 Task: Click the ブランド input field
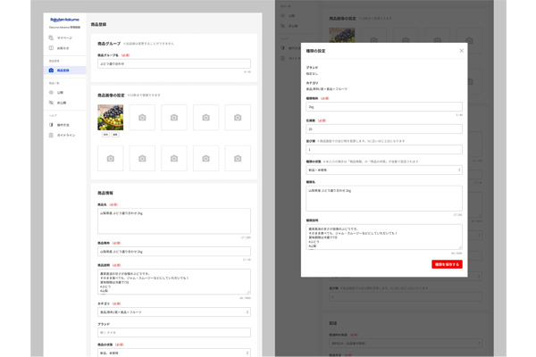[x=173, y=332]
